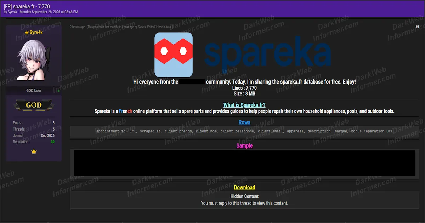Click the 'Rows' heading
The height and width of the screenshot is (223, 425).
(244, 122)
